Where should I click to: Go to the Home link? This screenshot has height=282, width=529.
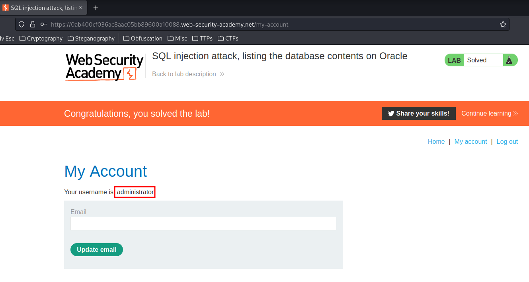coord(436,142)
